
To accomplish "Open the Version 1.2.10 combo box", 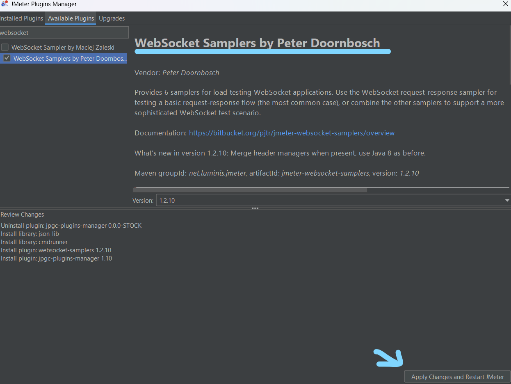I will pos(328,201).
